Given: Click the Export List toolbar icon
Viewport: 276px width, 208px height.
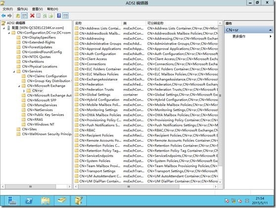Looking at the screenshot, I should point(51,16).
